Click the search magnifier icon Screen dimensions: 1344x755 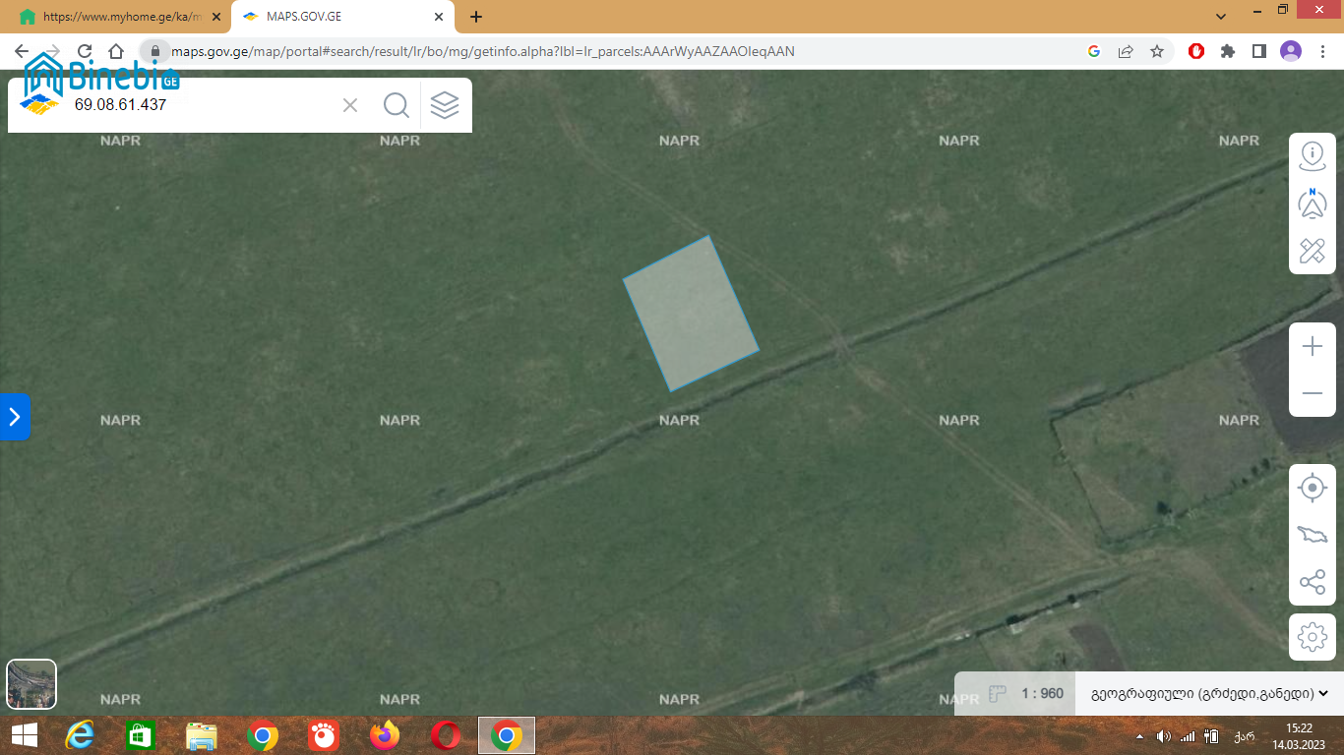pyautogui.click(x=397, y=105)
